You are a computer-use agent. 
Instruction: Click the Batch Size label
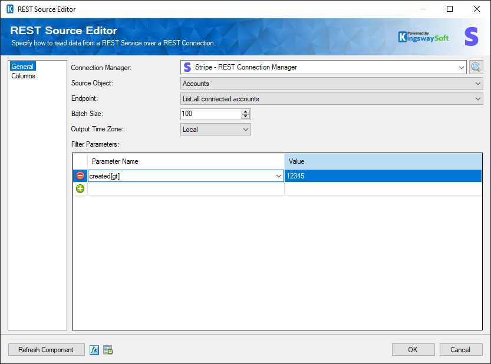click(87, 114)
